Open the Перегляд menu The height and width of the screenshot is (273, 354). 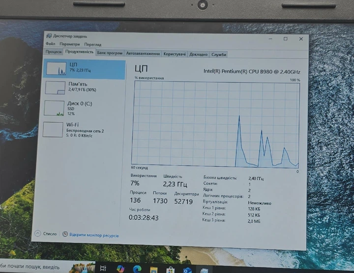[x=93, y=44]
